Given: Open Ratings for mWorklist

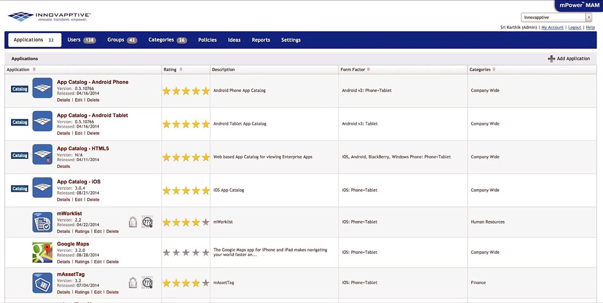Looking at the screenshot, I should point(82,231).
